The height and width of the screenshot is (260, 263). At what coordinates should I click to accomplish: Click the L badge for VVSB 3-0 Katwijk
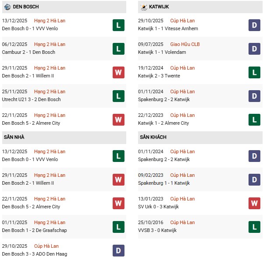(x=255, y=227)
